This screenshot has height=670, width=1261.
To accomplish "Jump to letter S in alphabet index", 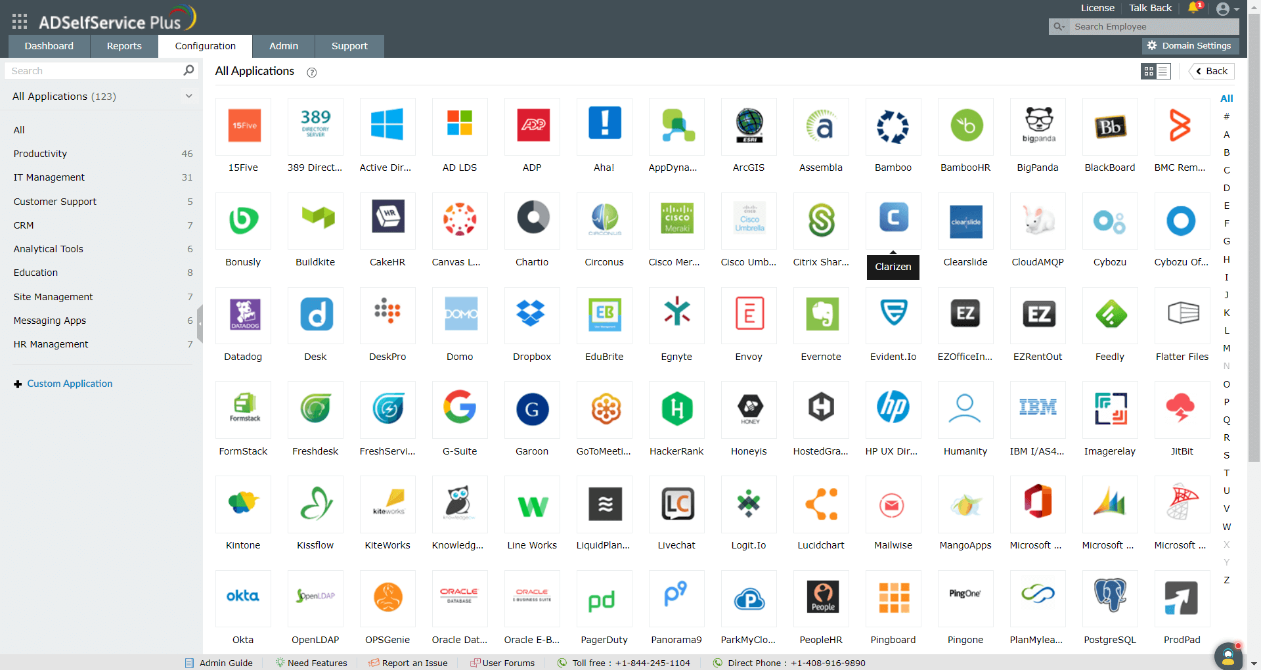I will pos(1226,455).
